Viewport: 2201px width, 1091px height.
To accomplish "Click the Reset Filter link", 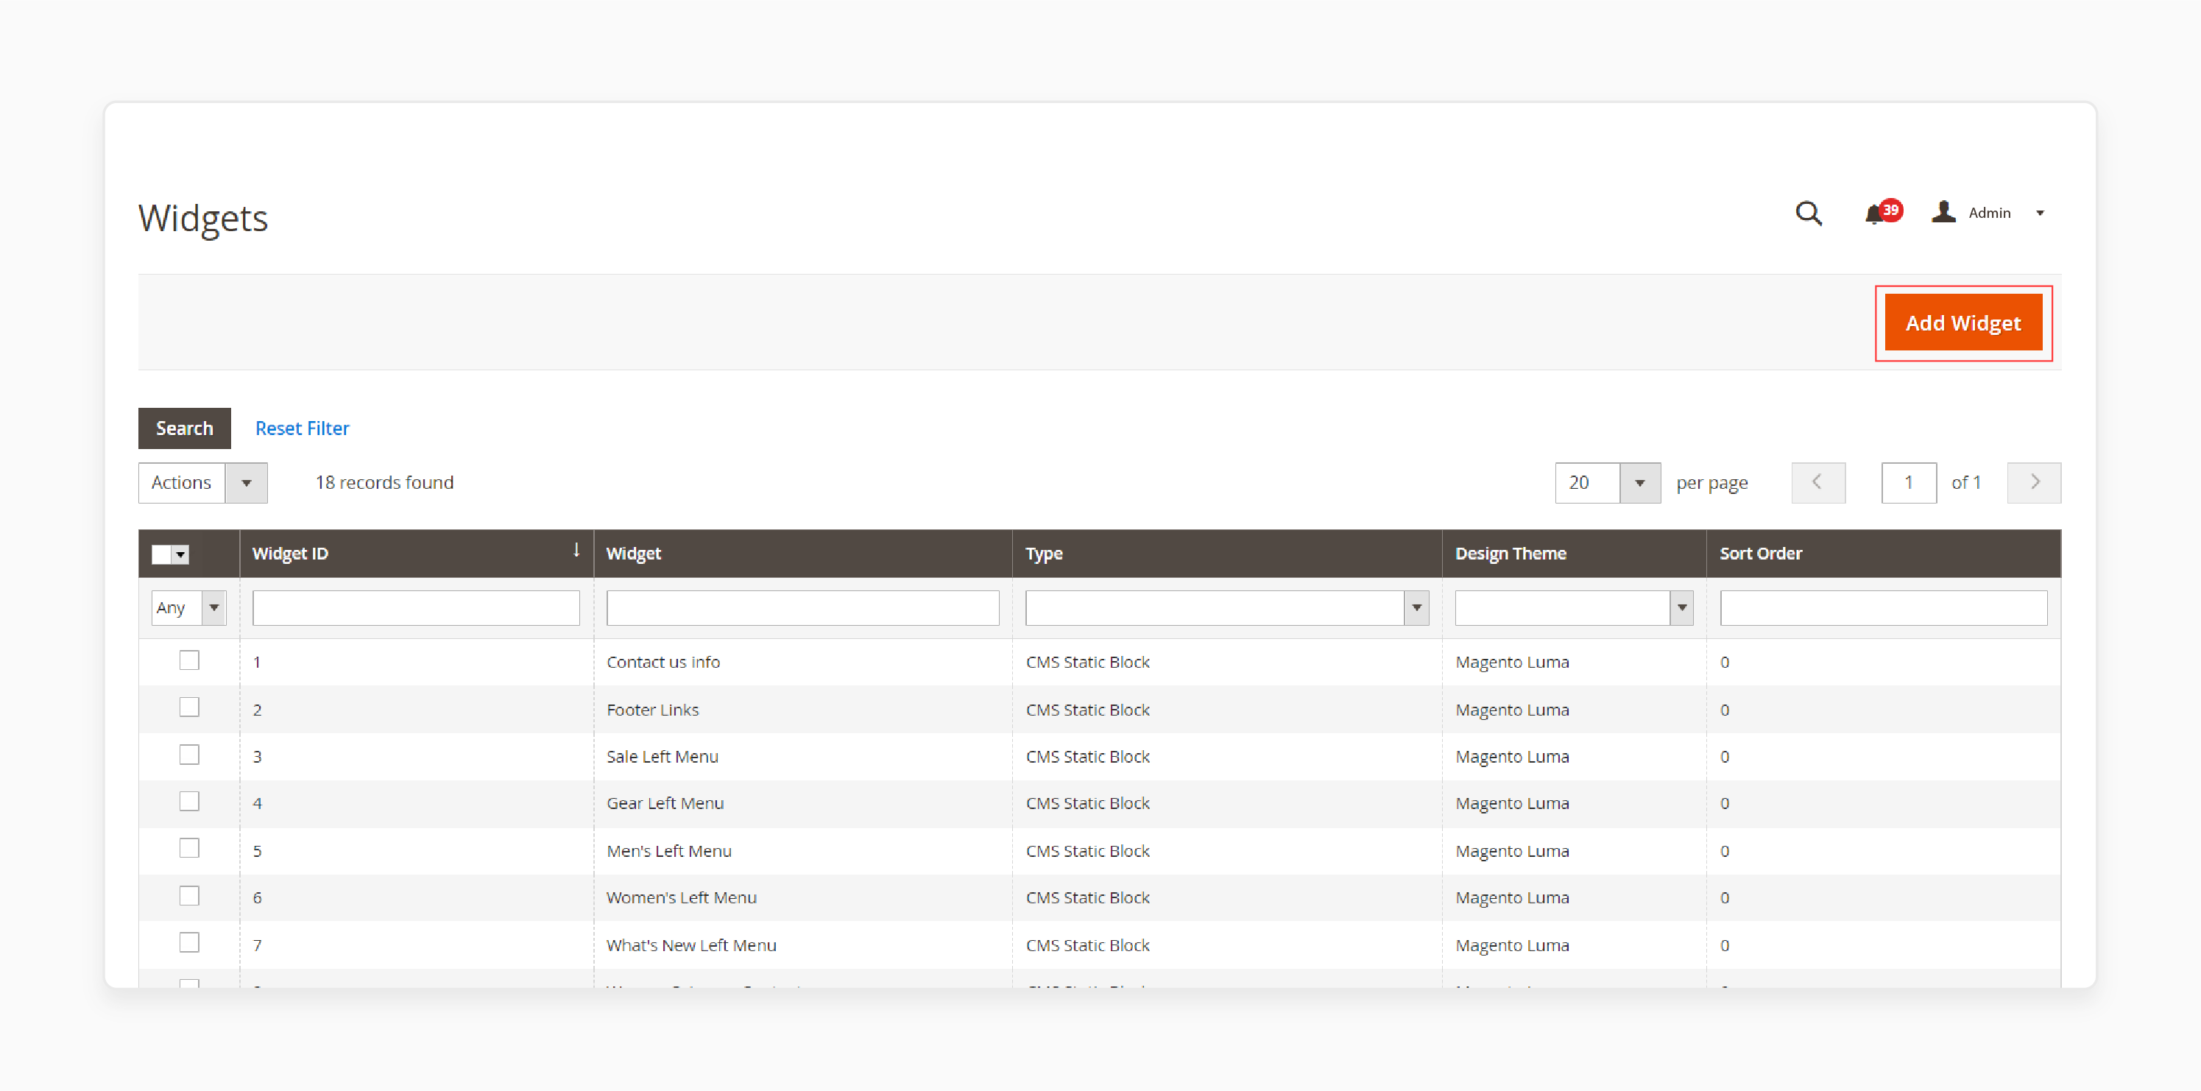I will click(303, 428).
